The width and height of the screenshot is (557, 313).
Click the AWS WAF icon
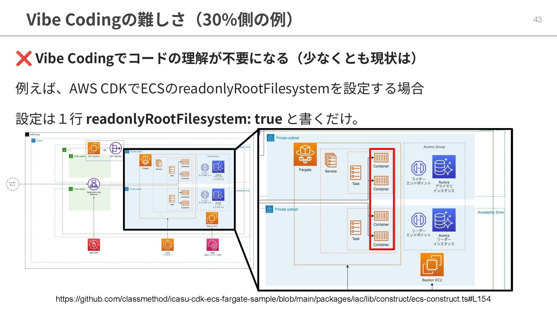coord(94,245)
